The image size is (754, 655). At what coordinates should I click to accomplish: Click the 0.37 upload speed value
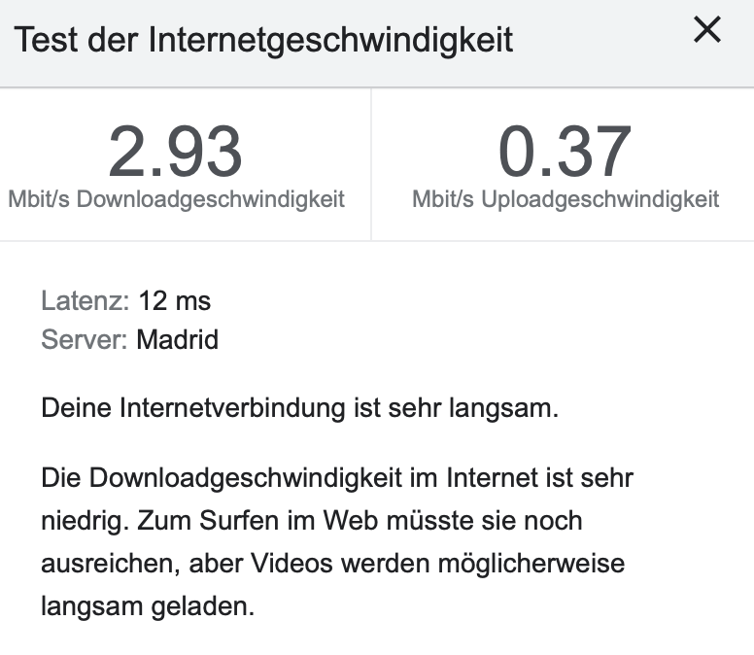click(565, 152)
